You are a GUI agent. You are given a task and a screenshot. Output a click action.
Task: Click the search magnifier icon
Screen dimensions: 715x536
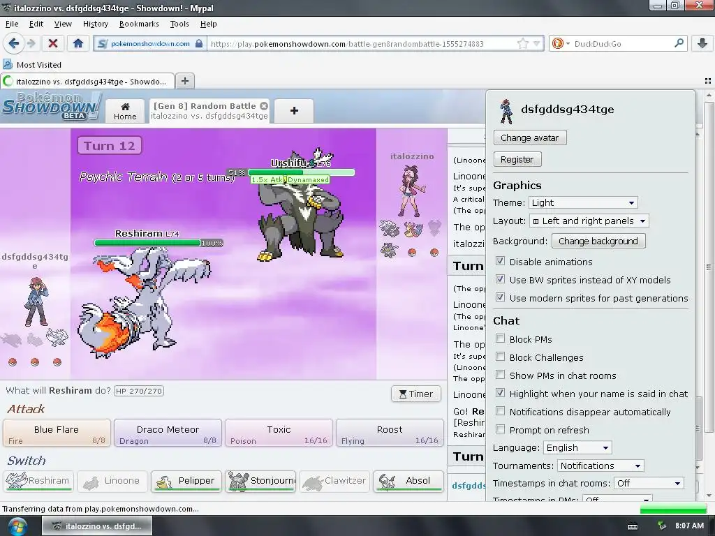click(x=679, y=43)
